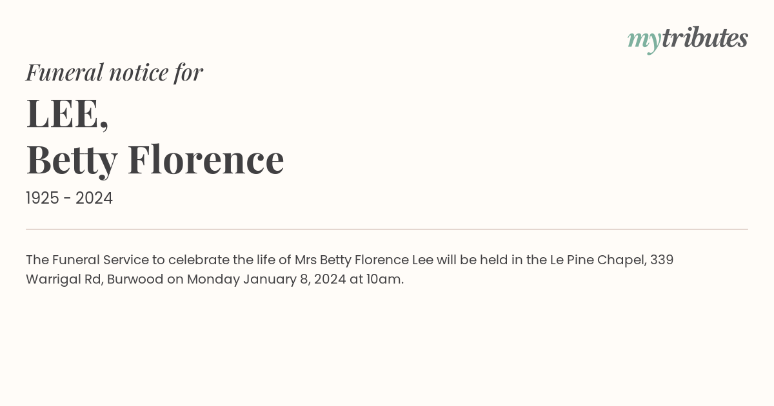
Task: Click the surname "LEE," in the heading
Action: click(x=67, y=113)
